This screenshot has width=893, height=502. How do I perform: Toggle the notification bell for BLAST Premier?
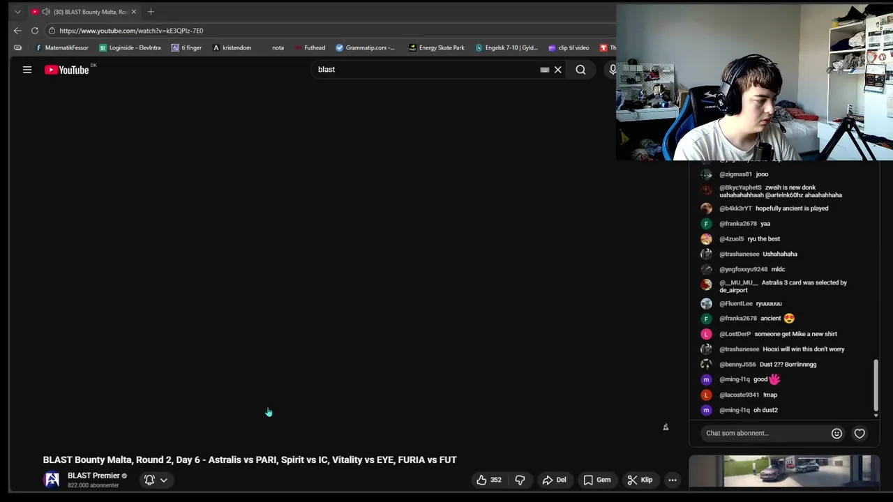(149, 480)
